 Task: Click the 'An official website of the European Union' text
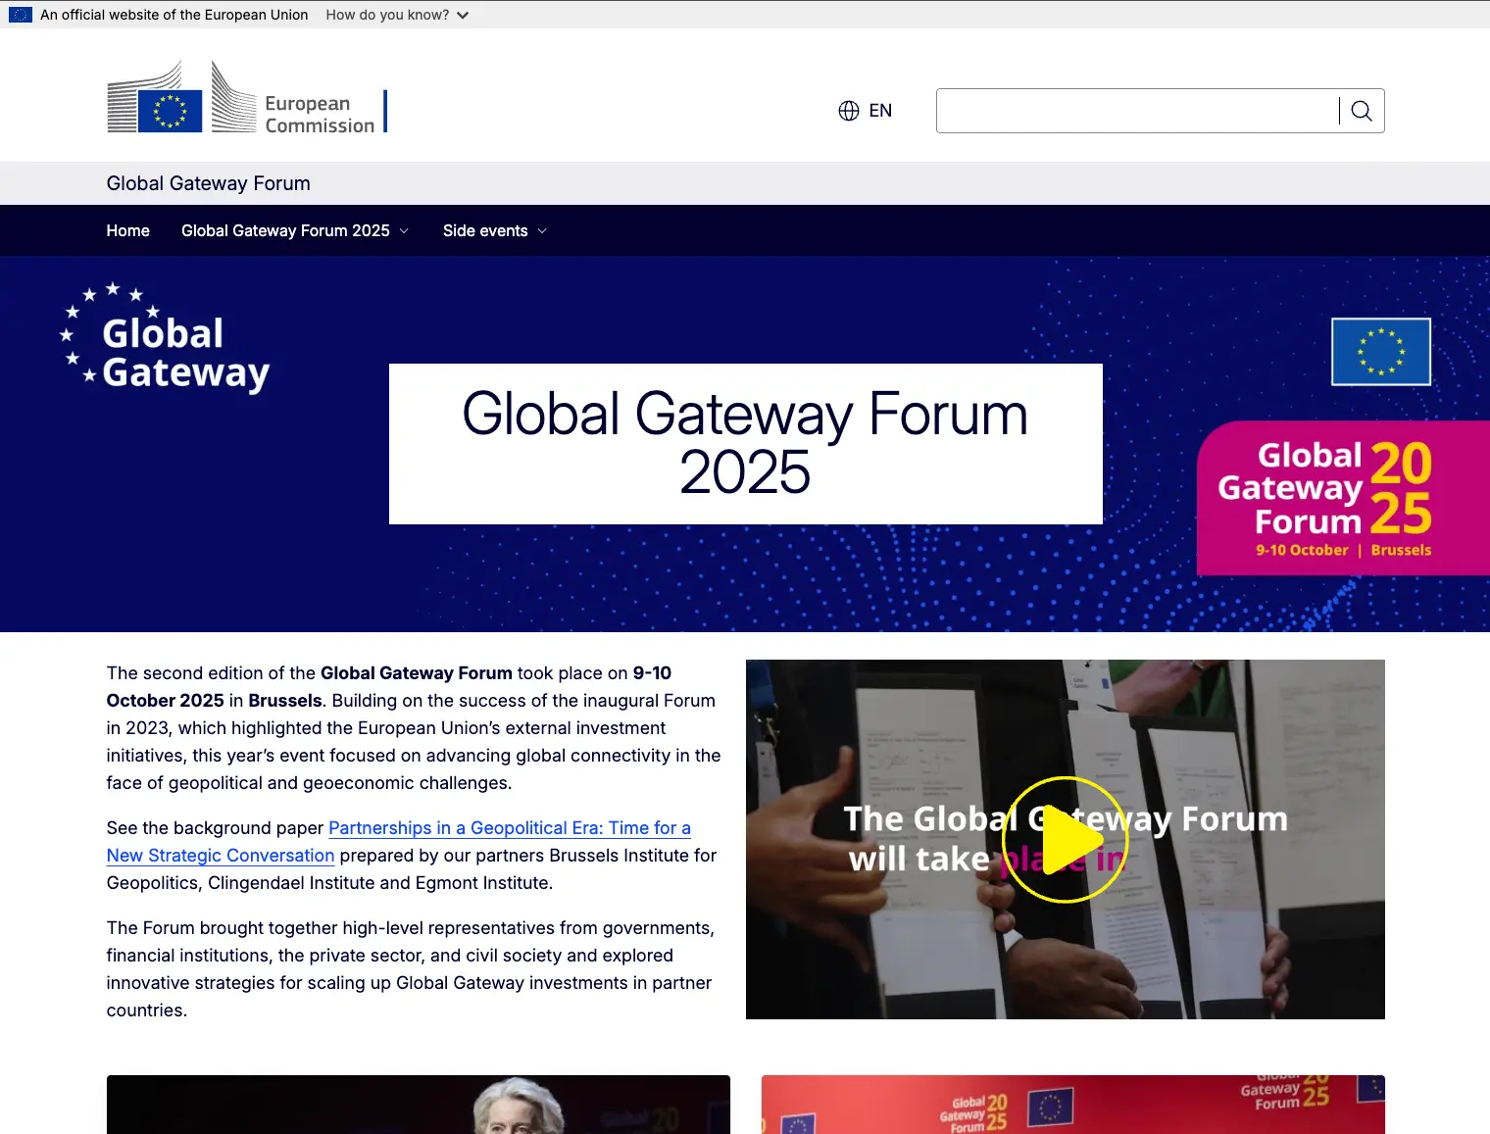(x=174, y=15)
